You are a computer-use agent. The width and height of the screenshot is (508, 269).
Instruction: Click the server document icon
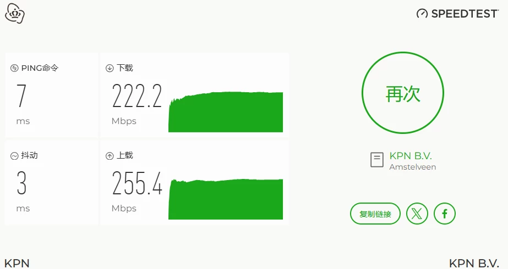click(377, 160)
